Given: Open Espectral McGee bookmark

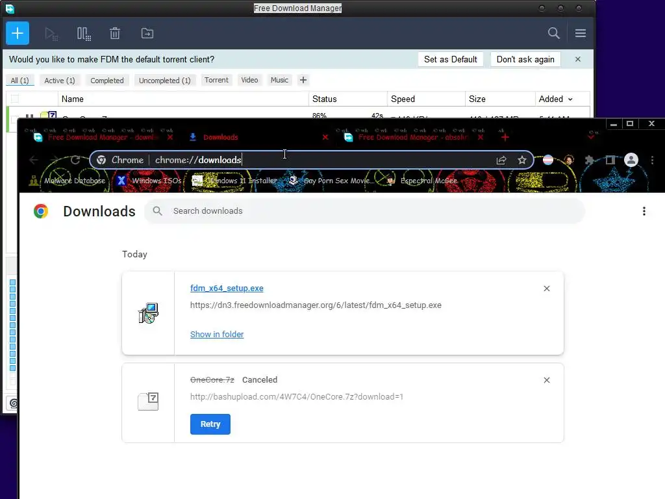Looking at the screenshot, I should coord(422,181).
